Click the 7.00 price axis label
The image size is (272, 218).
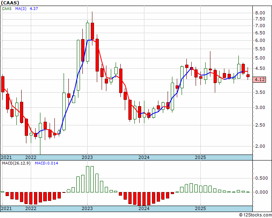260,26
